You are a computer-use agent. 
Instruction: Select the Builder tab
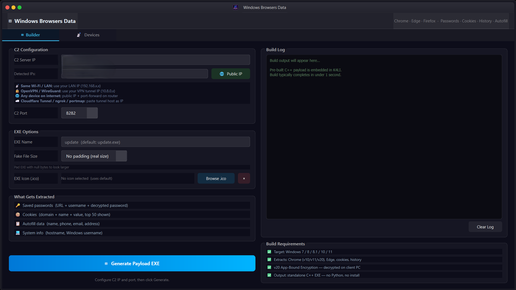(31, 35)
